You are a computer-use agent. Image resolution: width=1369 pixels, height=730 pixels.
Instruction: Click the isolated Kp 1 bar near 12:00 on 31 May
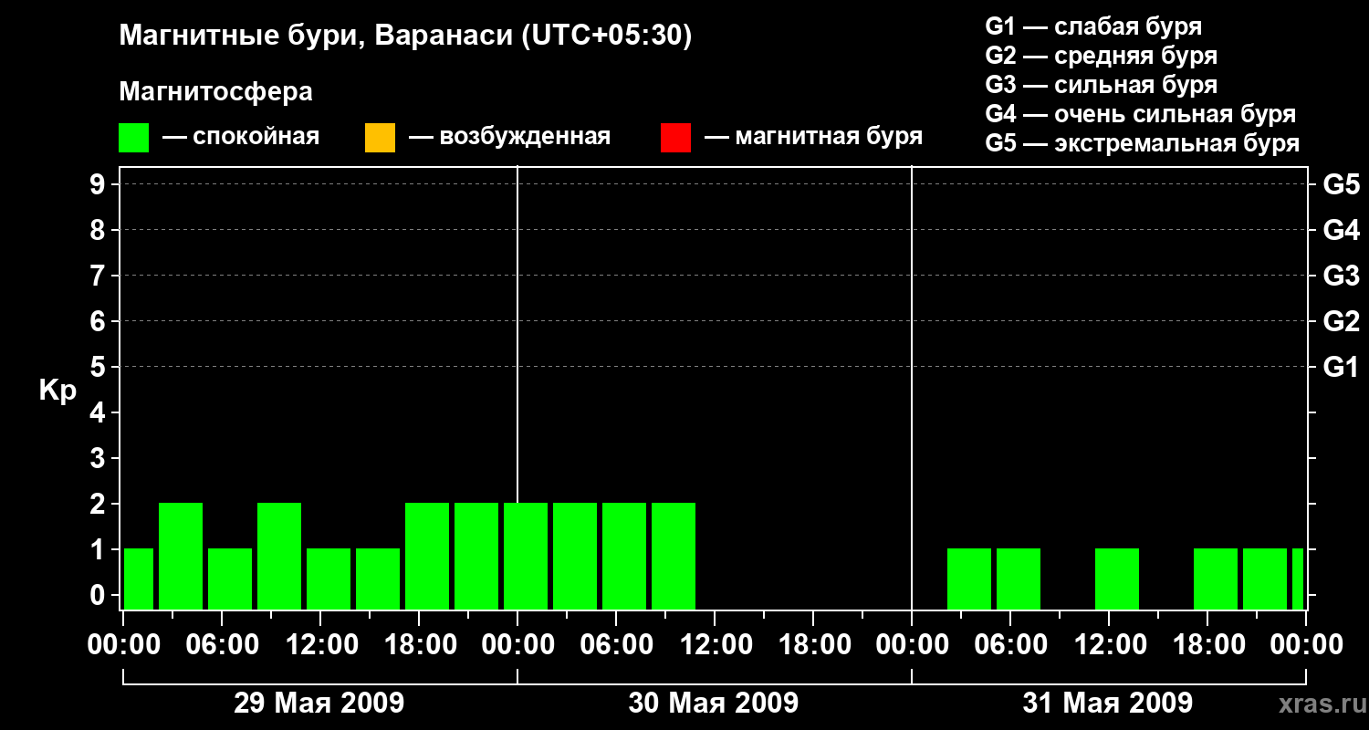tap(1117, 579)
